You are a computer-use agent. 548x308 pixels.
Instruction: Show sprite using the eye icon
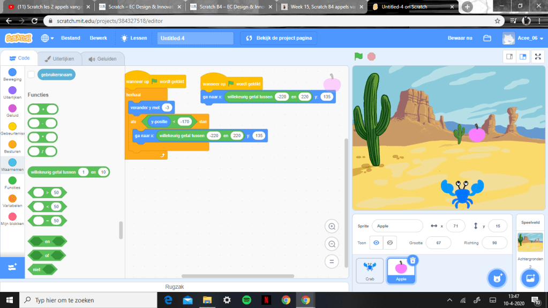pos(376,243)
